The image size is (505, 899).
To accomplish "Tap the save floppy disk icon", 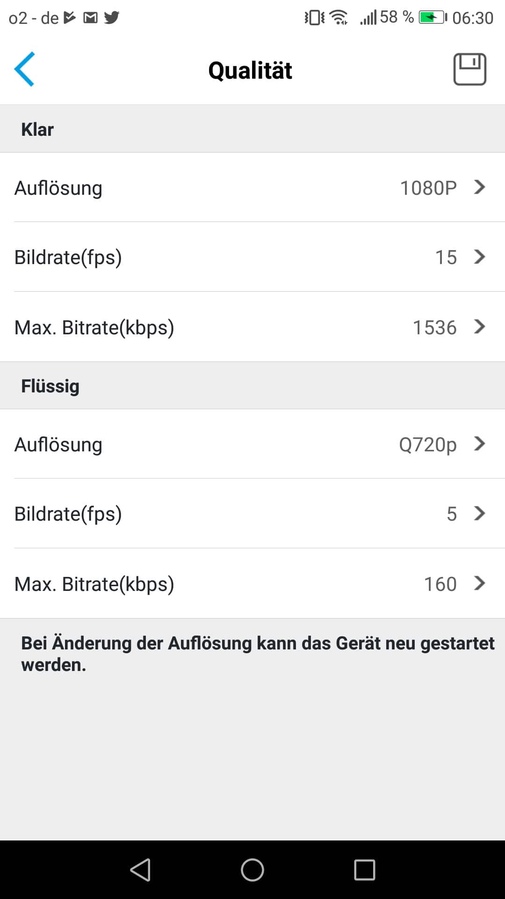I will point(469,69).
